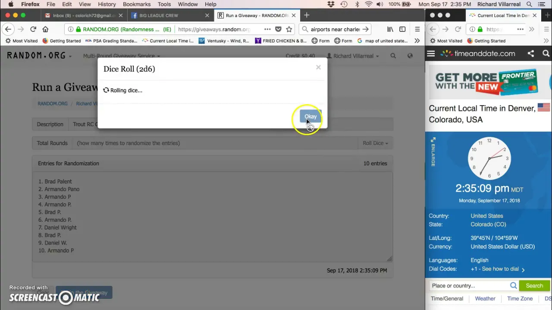Open map of united states bookmark
552x310 pixels.
pos(382,41)
